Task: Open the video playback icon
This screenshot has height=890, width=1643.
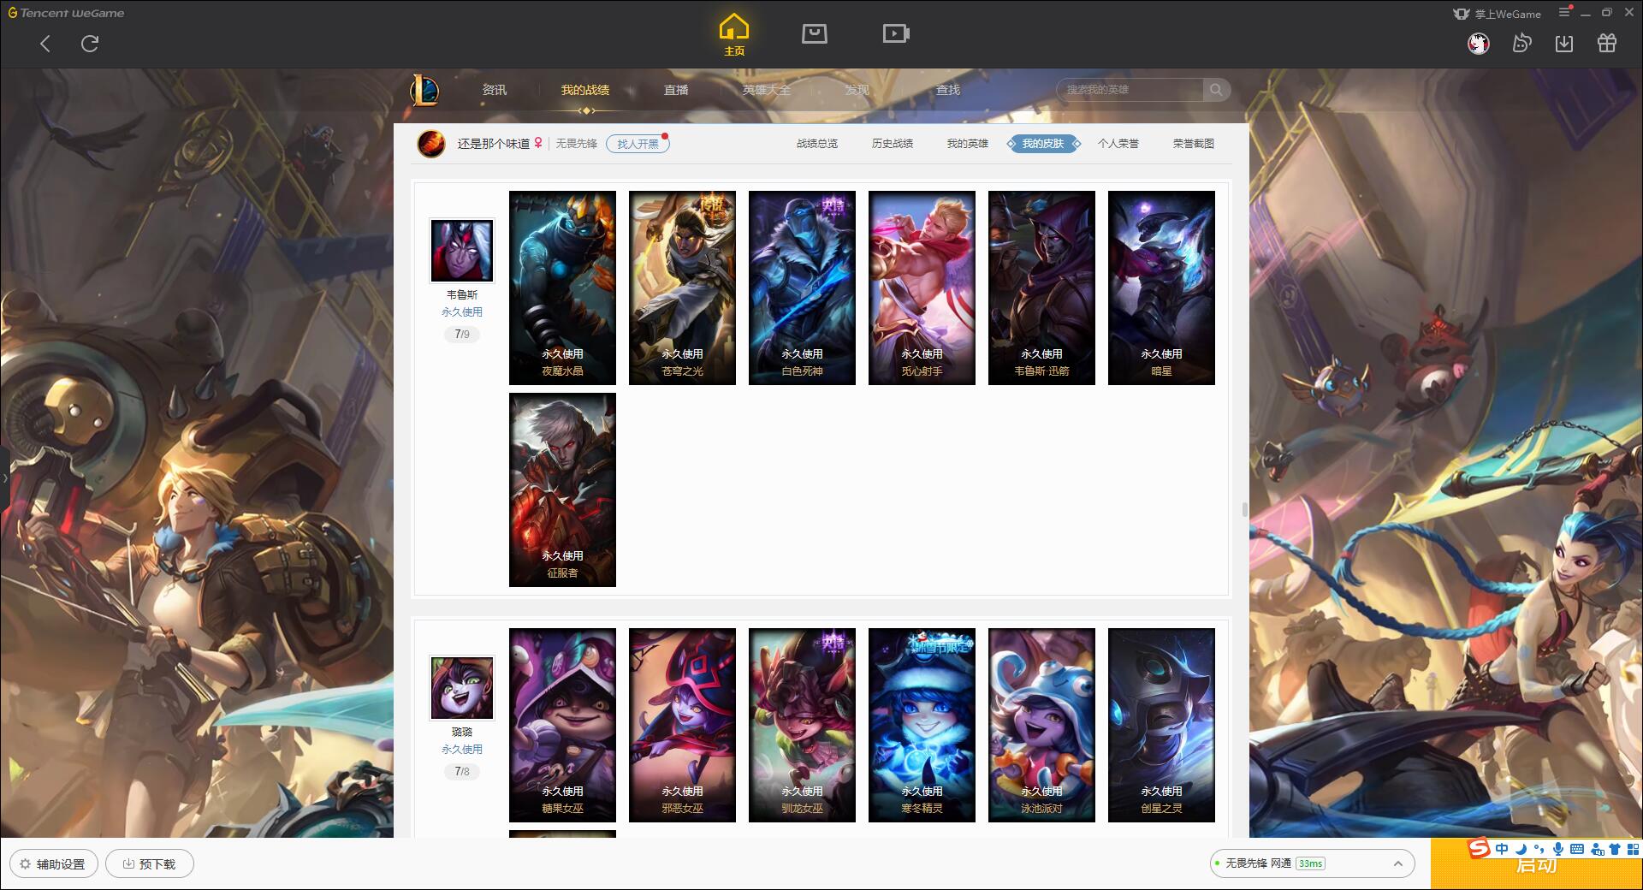Action: 895,33
